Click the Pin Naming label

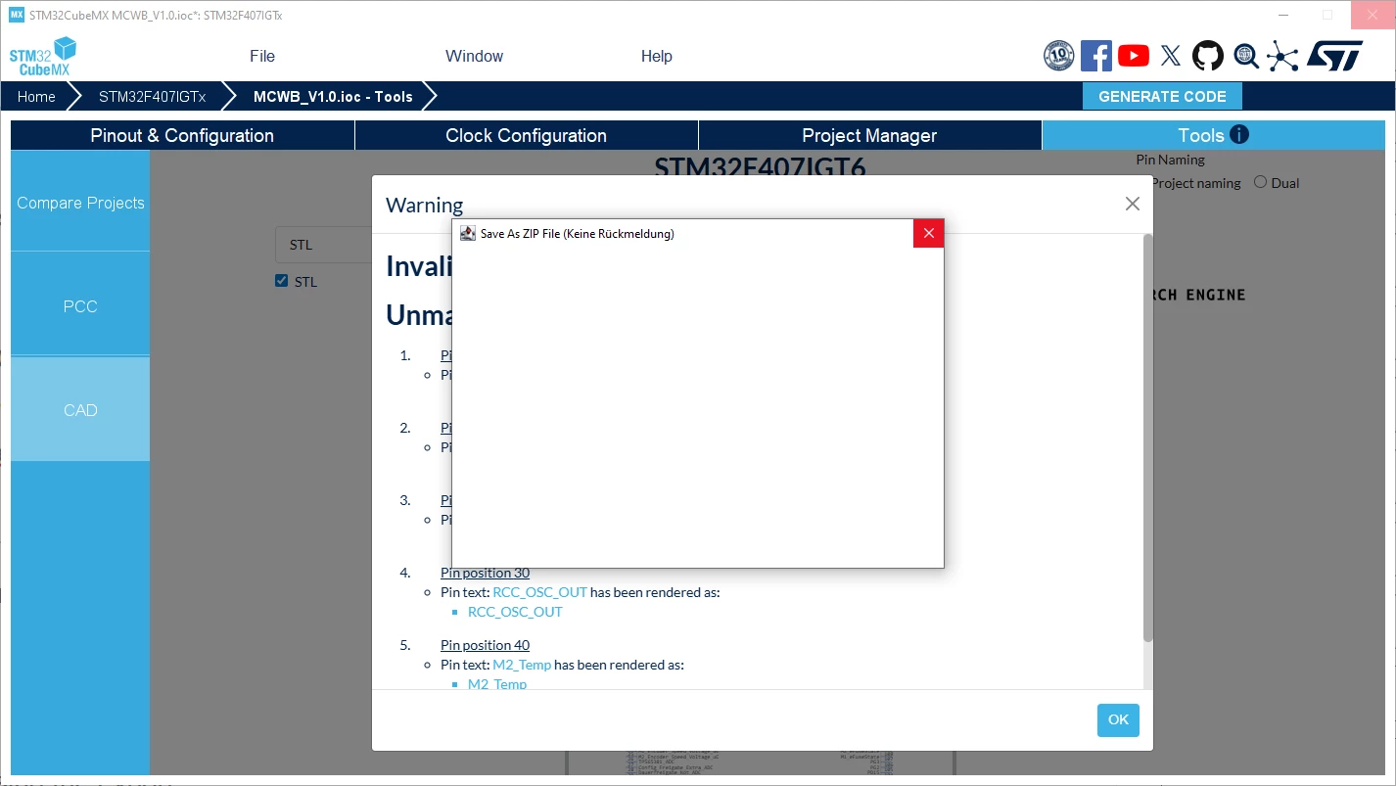click(x=1170, y=160)
